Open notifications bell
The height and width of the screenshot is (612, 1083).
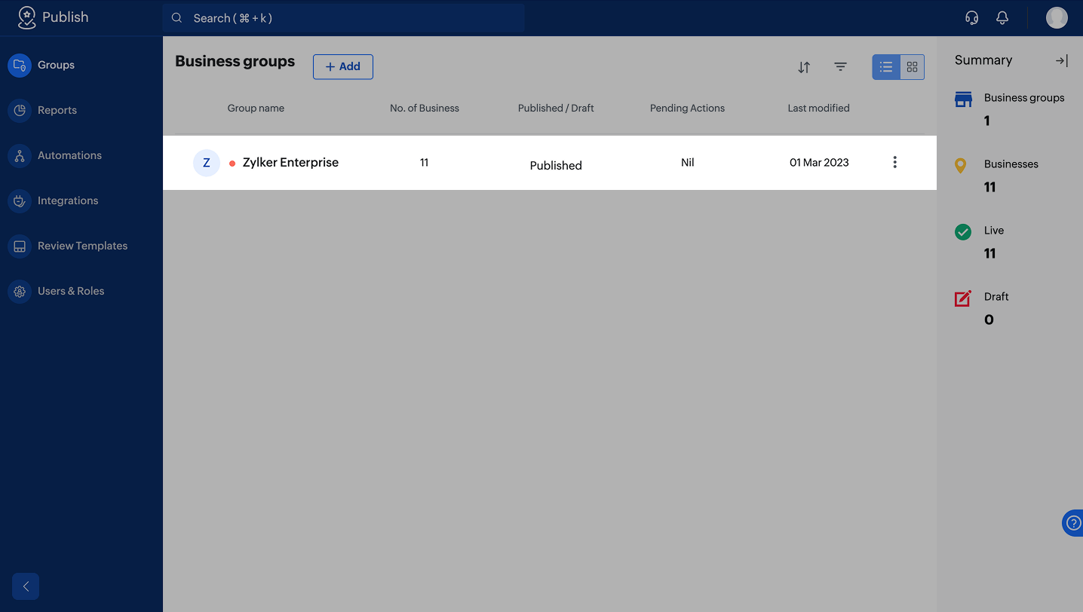coord(1002,18)
